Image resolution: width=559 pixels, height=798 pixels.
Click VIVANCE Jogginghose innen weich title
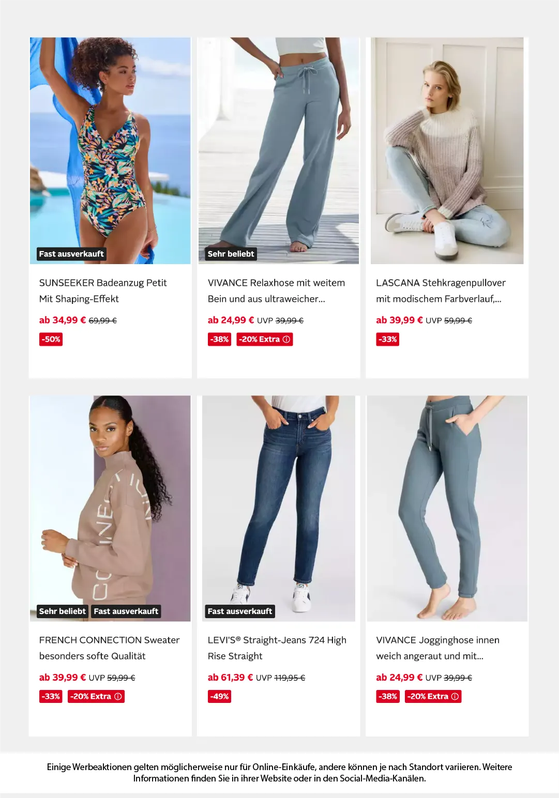[x=438, y=648]
